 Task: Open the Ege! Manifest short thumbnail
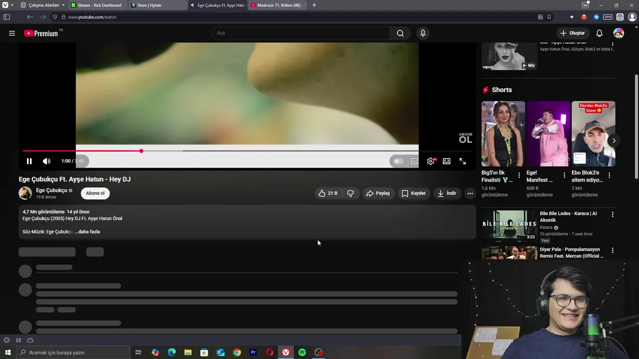coord(548,134)
